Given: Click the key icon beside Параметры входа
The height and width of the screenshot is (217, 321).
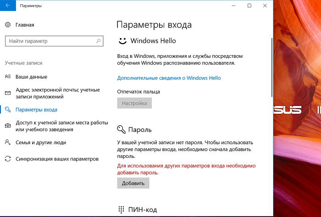Looking at the screenshot, I should pyautogui.click(x=8, y=110).
